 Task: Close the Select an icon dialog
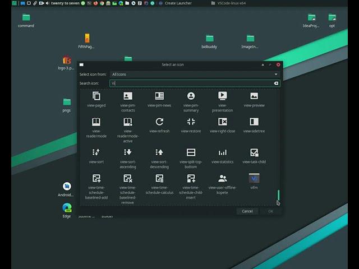tap(278, 65)
